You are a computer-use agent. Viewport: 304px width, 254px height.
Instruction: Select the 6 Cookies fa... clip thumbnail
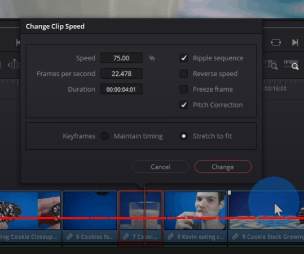pos(90,210)
